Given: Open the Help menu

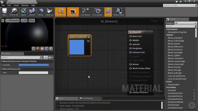Looking at the screenshot, I should [x=33, y=5].
